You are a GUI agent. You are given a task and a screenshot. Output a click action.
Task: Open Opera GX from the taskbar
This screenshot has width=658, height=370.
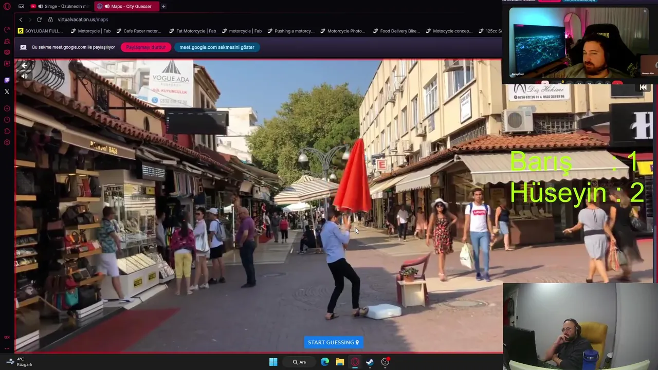355,362
